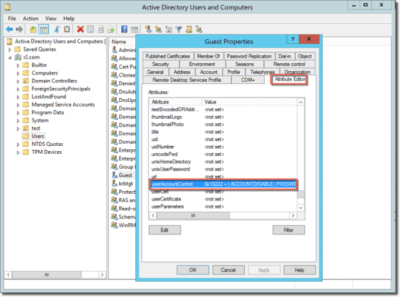400x297 pixels.
Task: Open the Help menu
Action: (69, 19)
